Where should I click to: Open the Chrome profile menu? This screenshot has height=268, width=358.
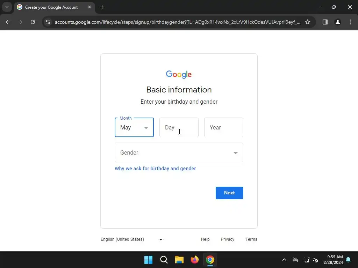tap(337, 22)
